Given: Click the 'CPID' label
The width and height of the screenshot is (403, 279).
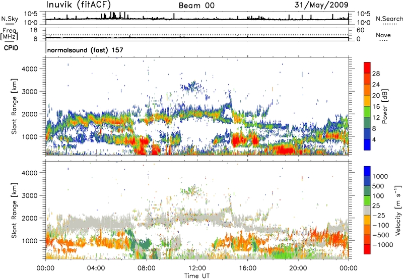Looking at the screenshot, I should 11,48.
